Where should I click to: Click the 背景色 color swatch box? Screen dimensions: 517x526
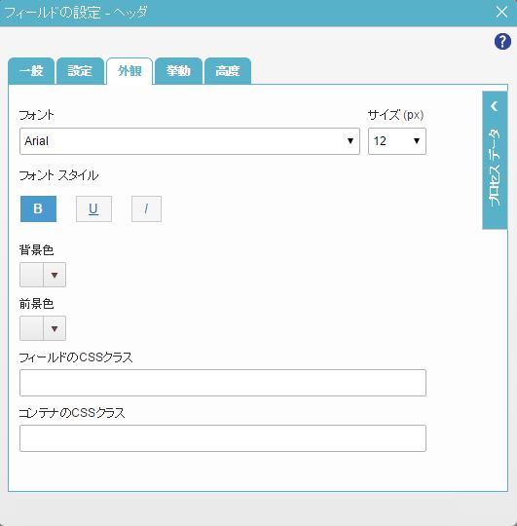[x=31, y=275]
